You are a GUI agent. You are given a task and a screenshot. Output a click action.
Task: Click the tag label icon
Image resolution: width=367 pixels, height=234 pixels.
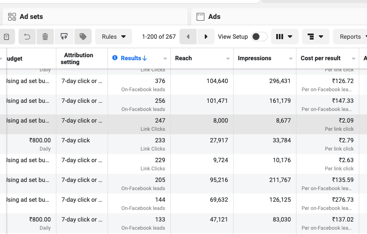pyautogui.click(x=83, y=37)
